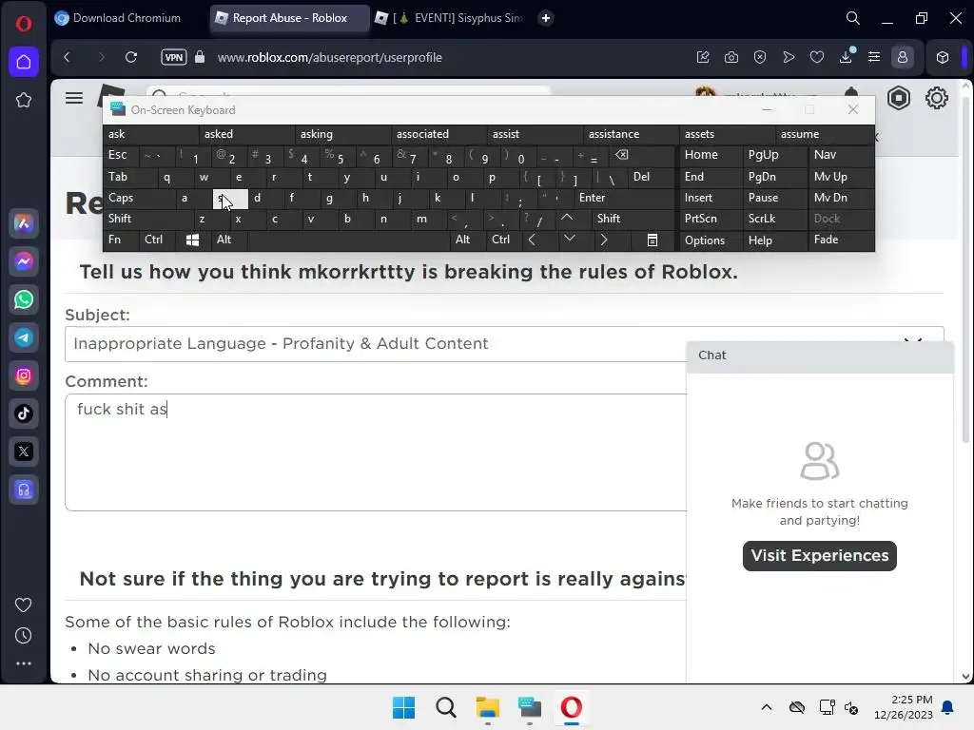Choose the 'assist' word suggestion

coord(535,134)
